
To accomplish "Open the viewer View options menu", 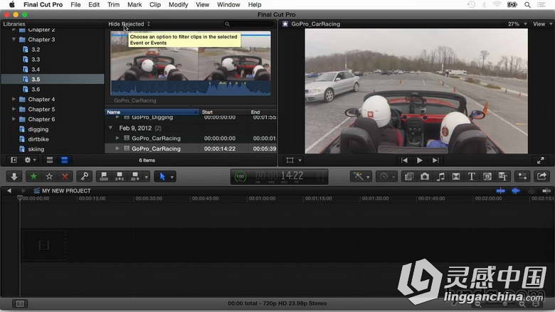I will click(x=542, y=24).
